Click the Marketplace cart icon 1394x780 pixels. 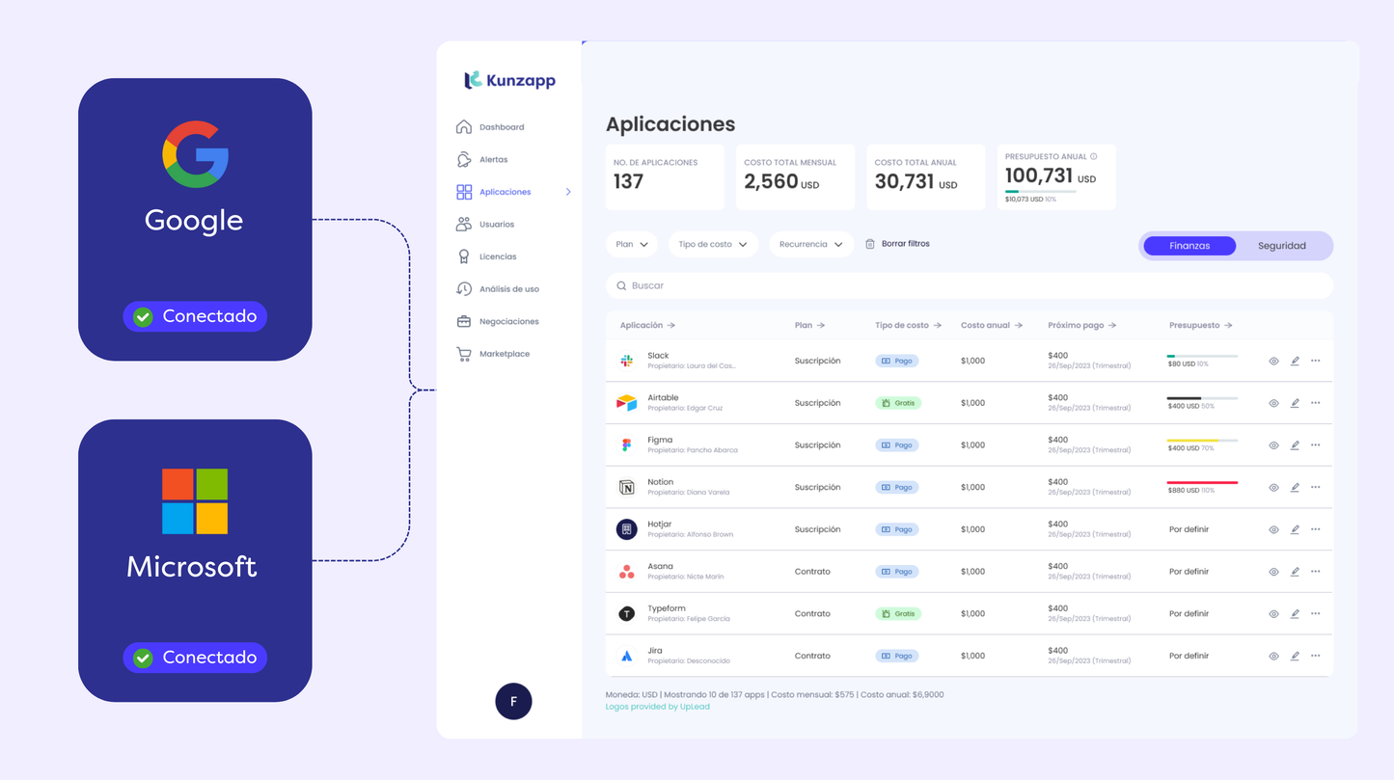click(x=464, y=354)
